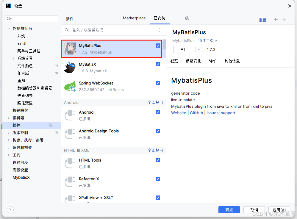Click the plugin settings gear icon
Image resolution: width=297 pixels, height=219 pixels.
tap(187, 18)
